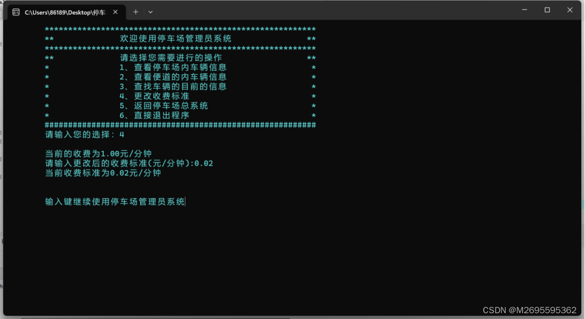
Task: Maximize the terminal window
Action: [x=547, y=10]
